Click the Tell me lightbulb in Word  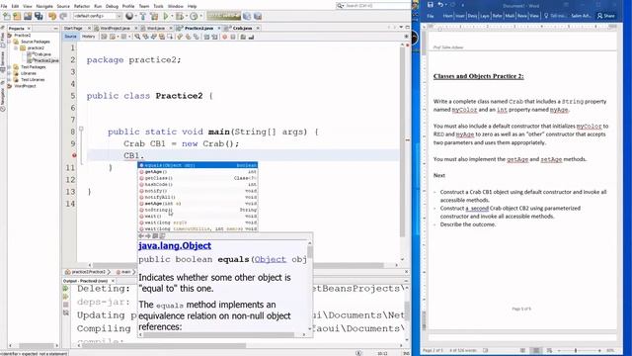tap(546, 16)
